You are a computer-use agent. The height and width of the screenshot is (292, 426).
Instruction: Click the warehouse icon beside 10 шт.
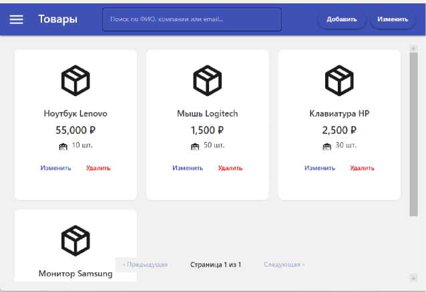coord(63,147)
